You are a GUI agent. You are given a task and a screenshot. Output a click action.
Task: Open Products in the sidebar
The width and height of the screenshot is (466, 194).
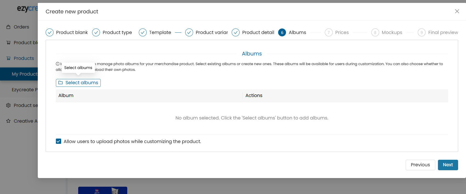coord(24,58)
